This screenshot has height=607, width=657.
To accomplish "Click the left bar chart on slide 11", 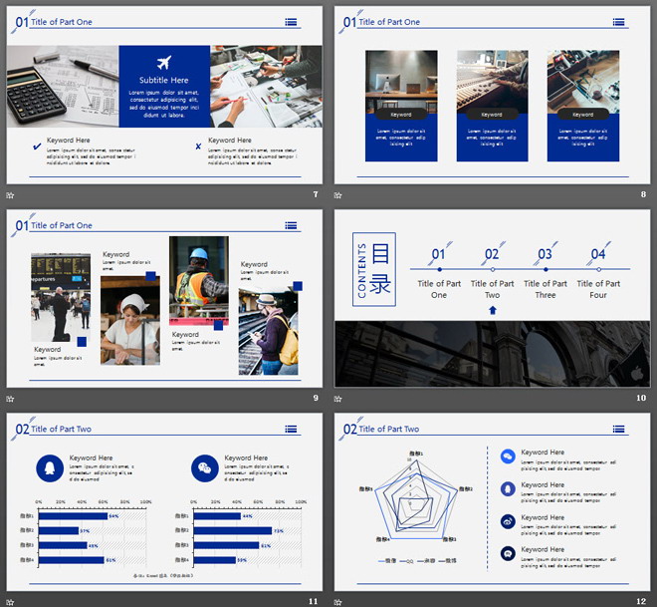I will [x=92, y=538].
